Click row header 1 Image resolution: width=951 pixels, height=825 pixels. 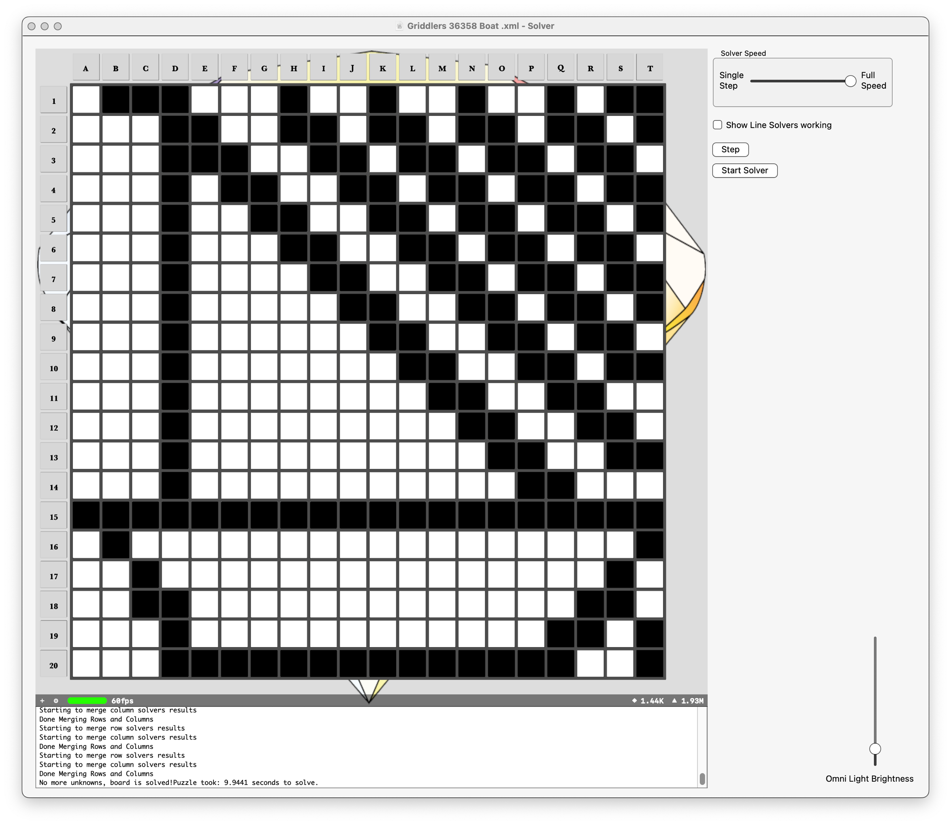[54, 101]
